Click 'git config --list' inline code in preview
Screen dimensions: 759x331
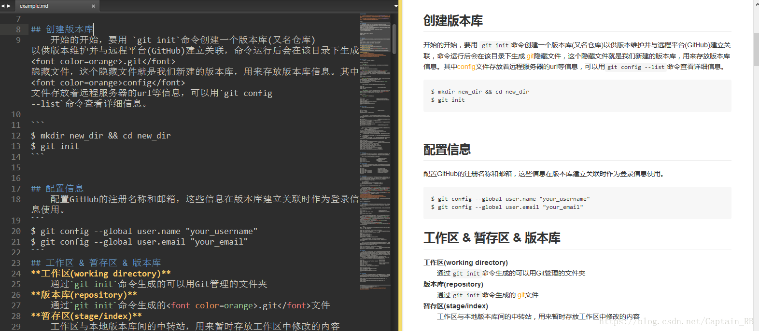coord(636,67)
